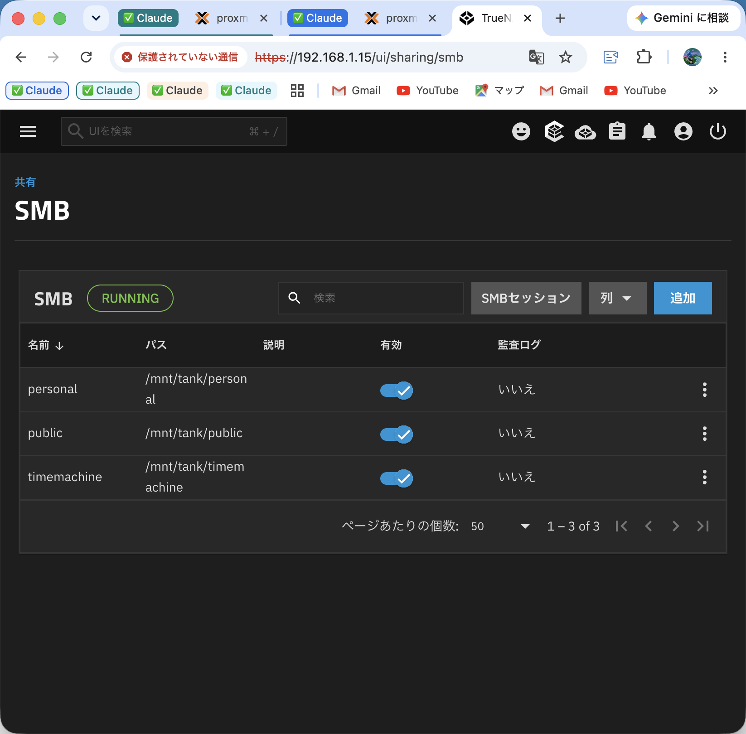Click the UIを検索 search field
Viewport: 746px width, 734px height.
(x=174, y=131)
